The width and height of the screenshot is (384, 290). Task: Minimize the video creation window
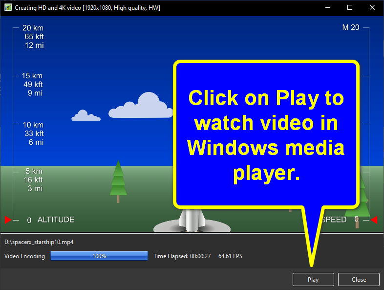coord(328,8)
